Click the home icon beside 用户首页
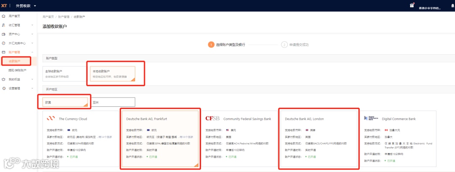 [3, 16]
